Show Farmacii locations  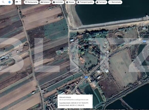[101, 2]
